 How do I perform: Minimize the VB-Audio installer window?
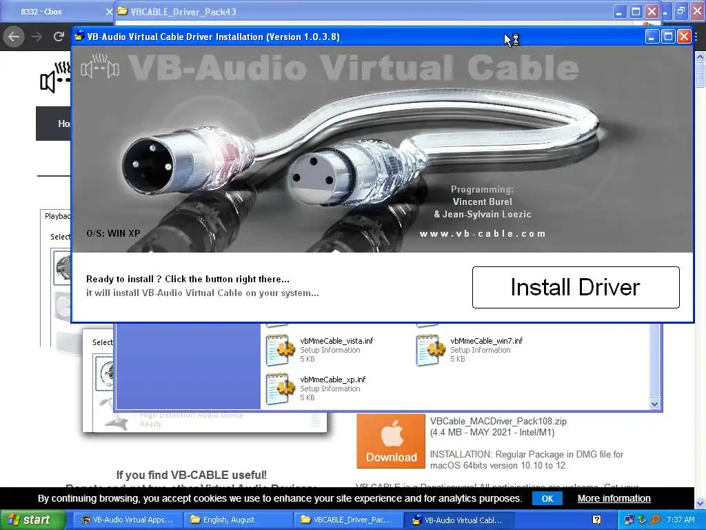pos(652,37)
